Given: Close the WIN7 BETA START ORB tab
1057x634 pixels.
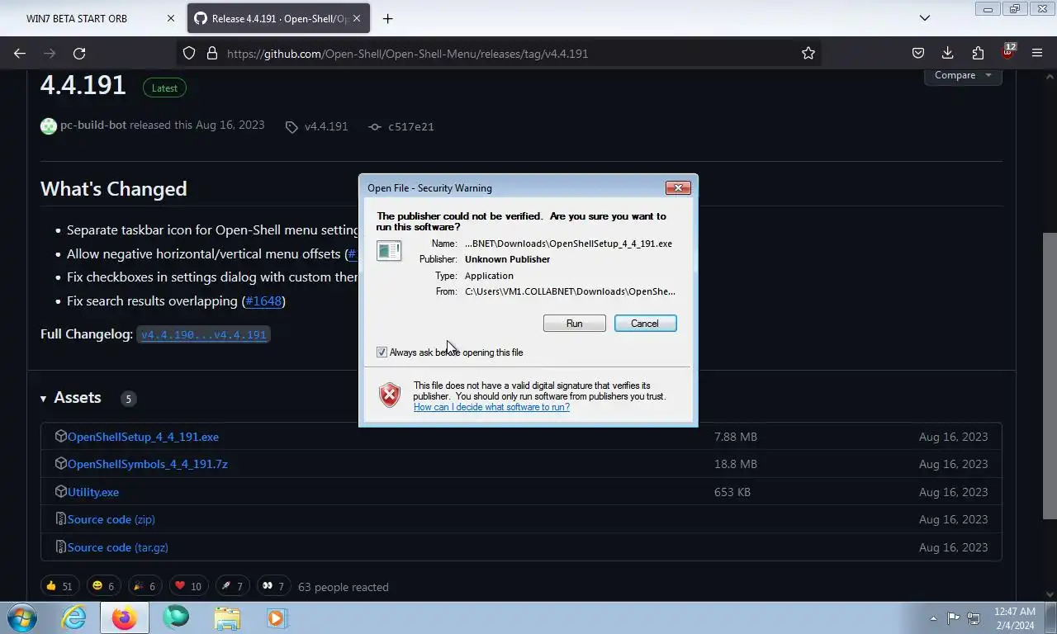Looking at the screenshot, I should [x=171, y=18].
